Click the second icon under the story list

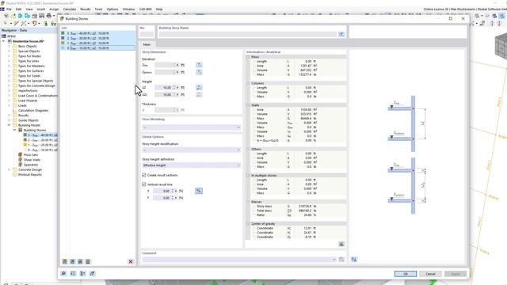[72, 261]
